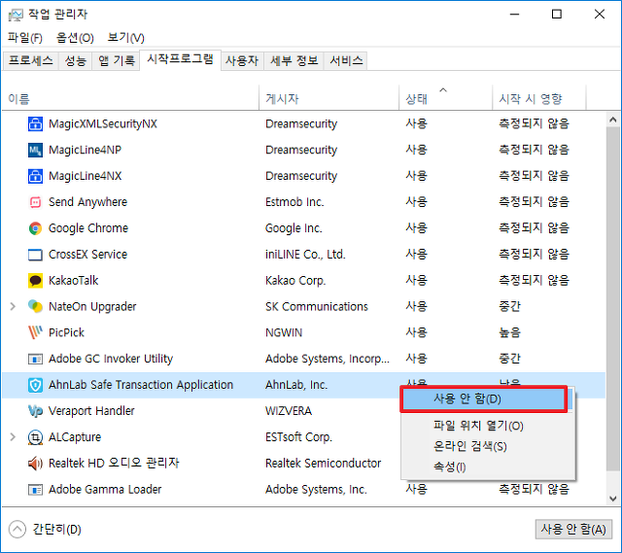Select the PicPick row name

click(66, 332)
